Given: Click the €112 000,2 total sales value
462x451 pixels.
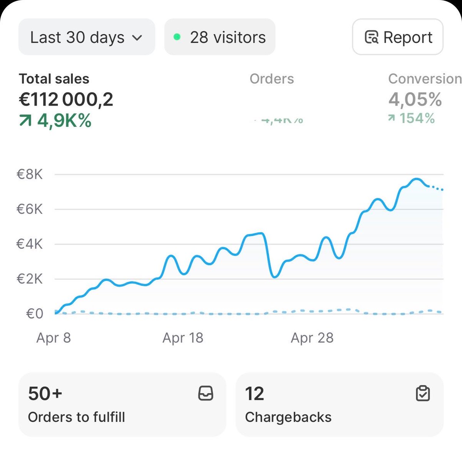Looking at the screenshot, I should click(x=66, y=99).
